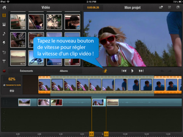183x137 pixels.
Task: Tap the running man speed button
Action: pyautogui.click(x=105, y=71)
